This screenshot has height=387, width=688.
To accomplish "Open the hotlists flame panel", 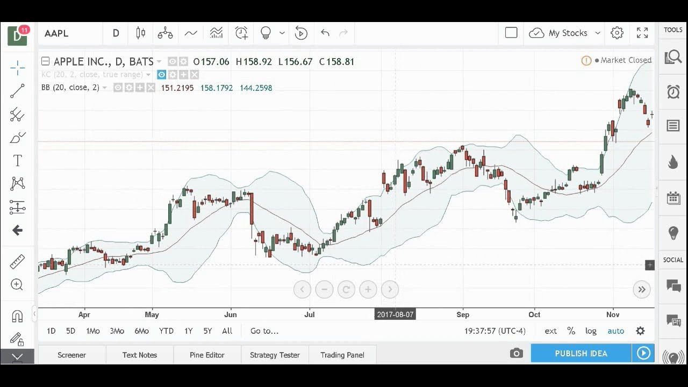I will (673, 162).
